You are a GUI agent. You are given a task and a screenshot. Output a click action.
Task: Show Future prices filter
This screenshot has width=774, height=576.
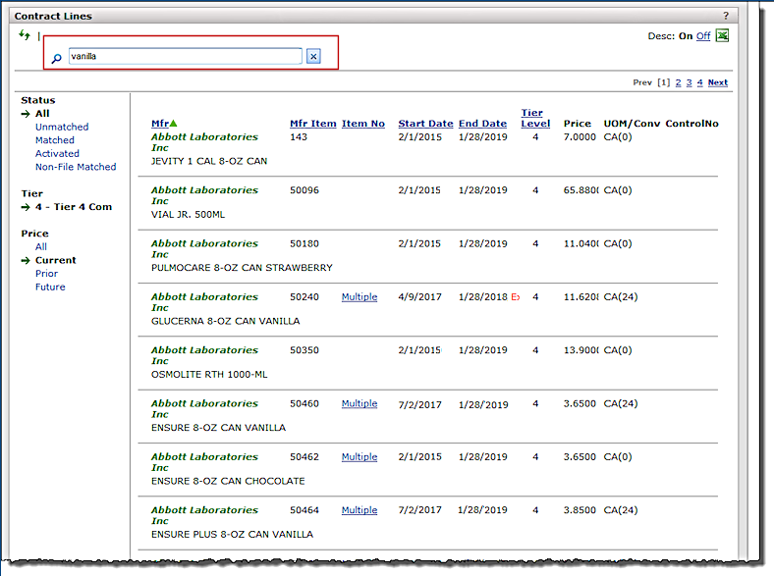click(x=50, y=288)
